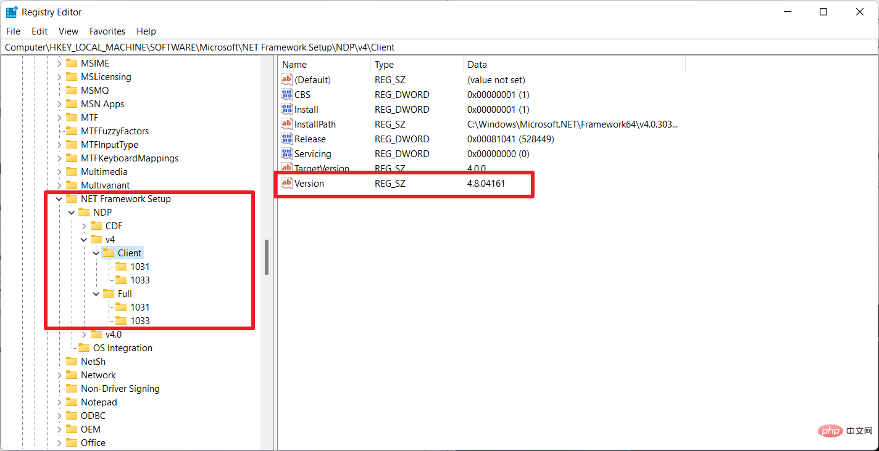
Task: Expand the MSLicensing key
Action: click(59, 76)
